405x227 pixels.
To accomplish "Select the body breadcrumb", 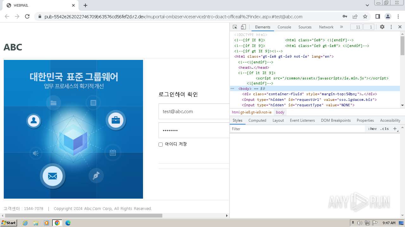I will pos(280,112).
